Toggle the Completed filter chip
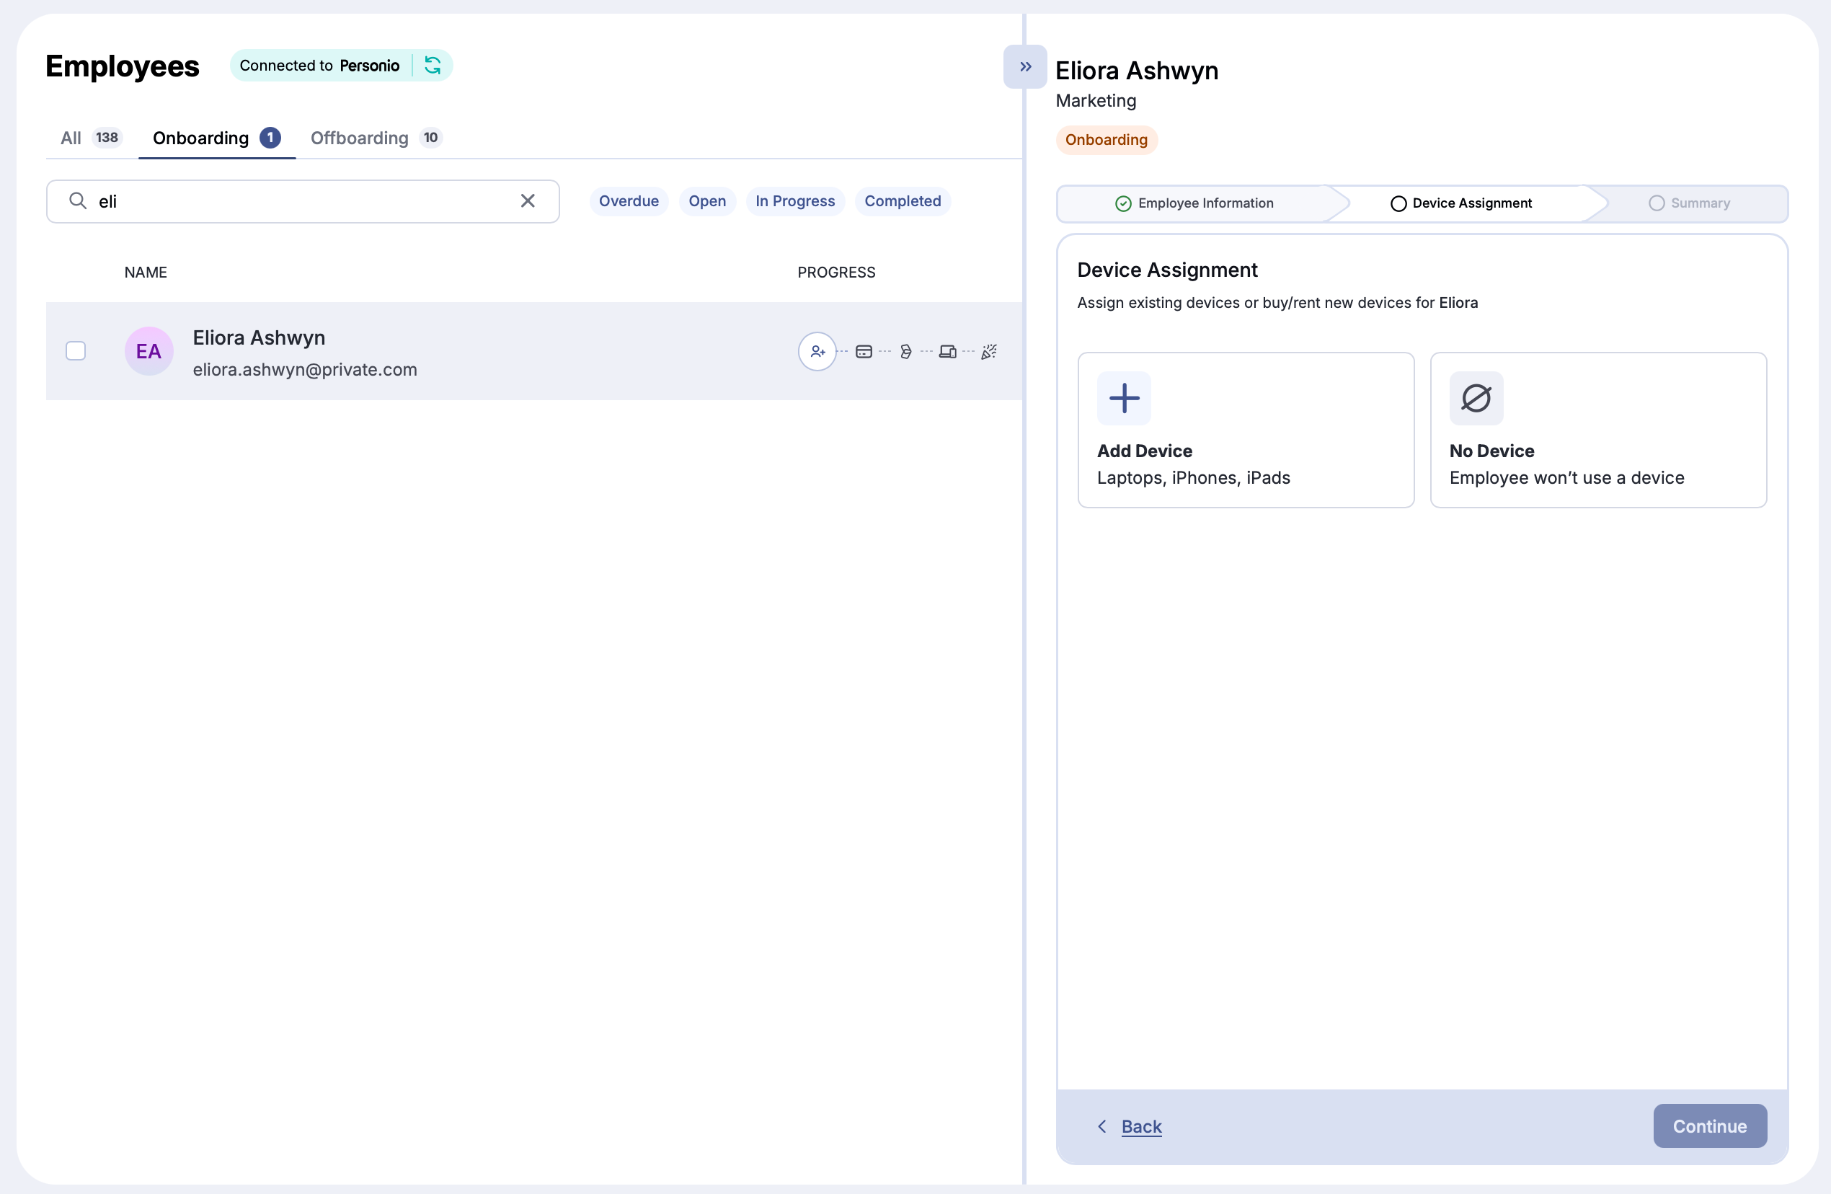Screen dimensions: 1831x1194 point(902,200)
